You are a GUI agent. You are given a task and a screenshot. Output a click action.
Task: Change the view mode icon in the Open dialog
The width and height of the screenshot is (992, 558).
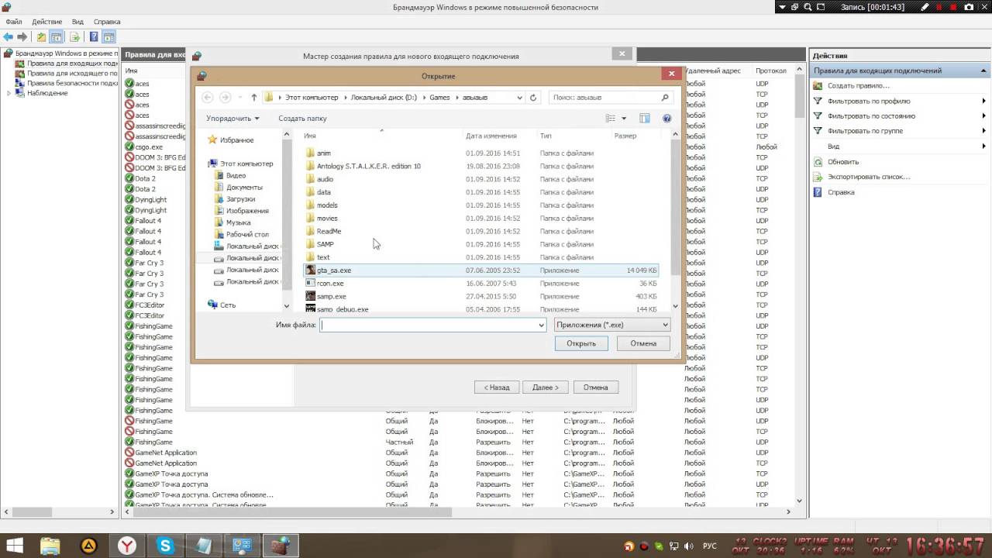point(611,119)
